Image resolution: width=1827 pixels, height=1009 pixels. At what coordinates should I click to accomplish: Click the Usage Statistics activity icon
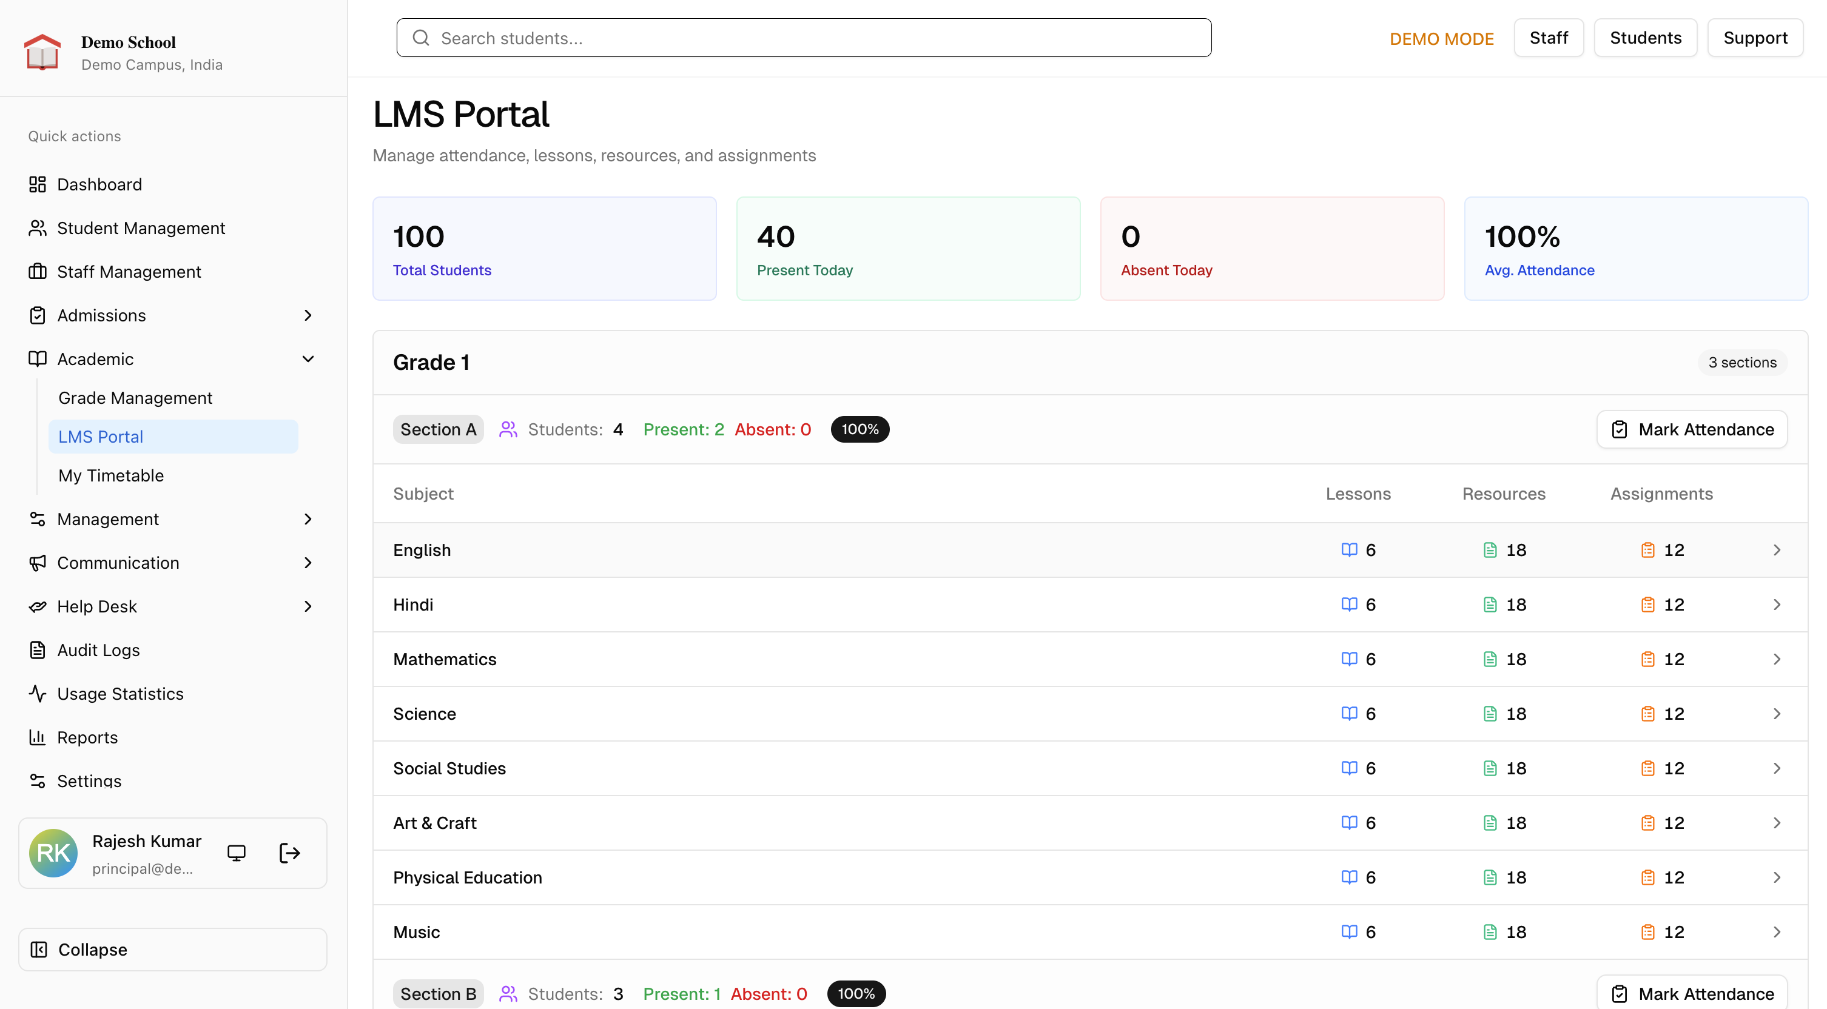38,694
